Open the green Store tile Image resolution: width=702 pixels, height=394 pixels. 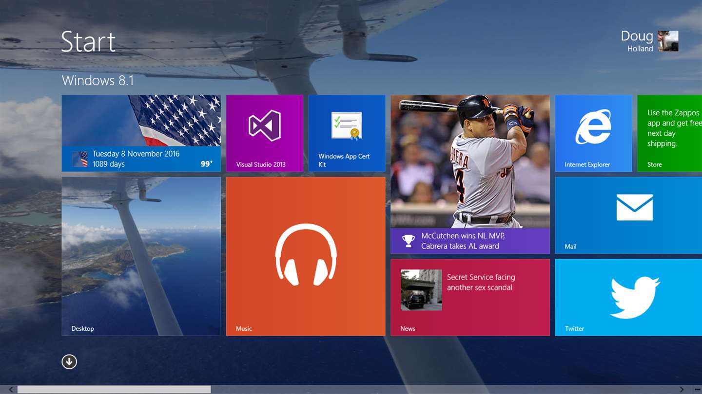pyautogui.click(x=669, y=133)
